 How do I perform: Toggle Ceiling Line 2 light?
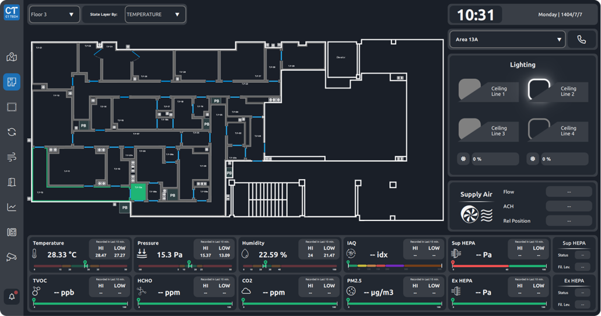click(x=539, y=90)
